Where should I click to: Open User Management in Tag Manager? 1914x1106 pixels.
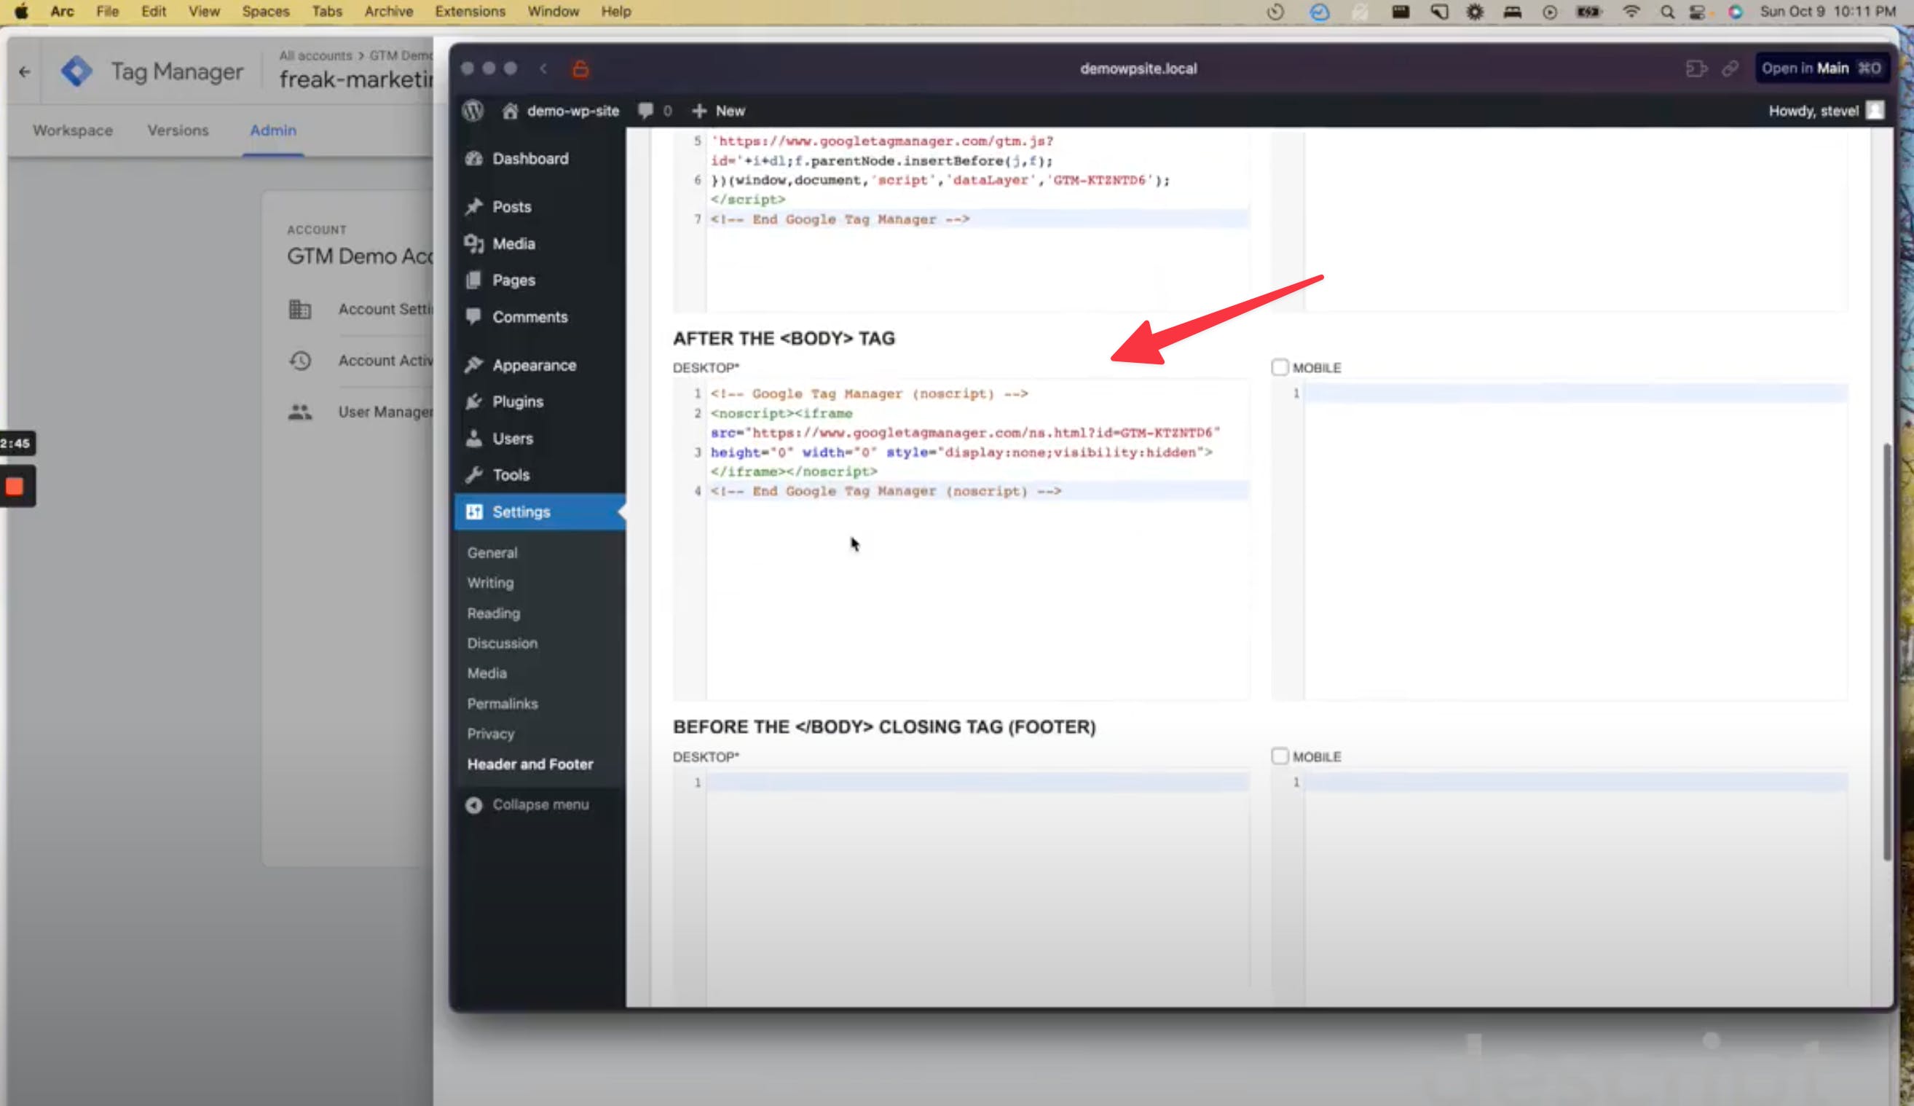(361, 412)
